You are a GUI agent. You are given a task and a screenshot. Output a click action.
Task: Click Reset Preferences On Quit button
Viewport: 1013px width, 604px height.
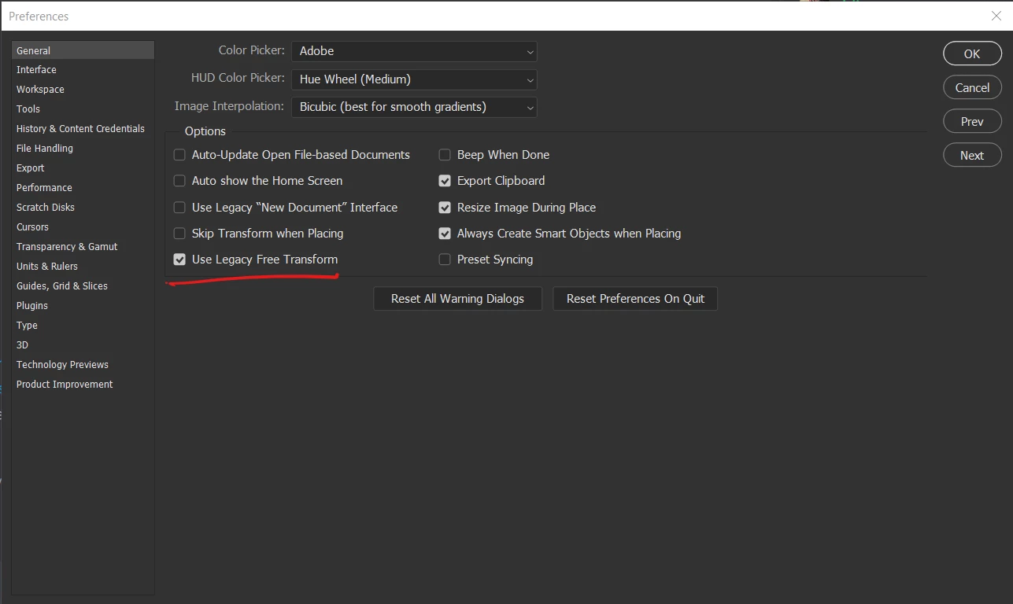(x=635, y=299)
